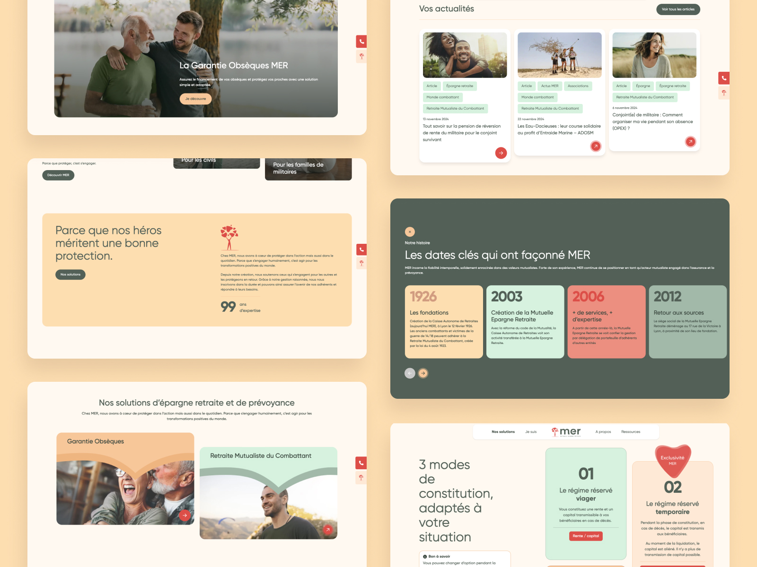Select Monde combattant tag on the pension de réversion article

[x=443, y=97]
